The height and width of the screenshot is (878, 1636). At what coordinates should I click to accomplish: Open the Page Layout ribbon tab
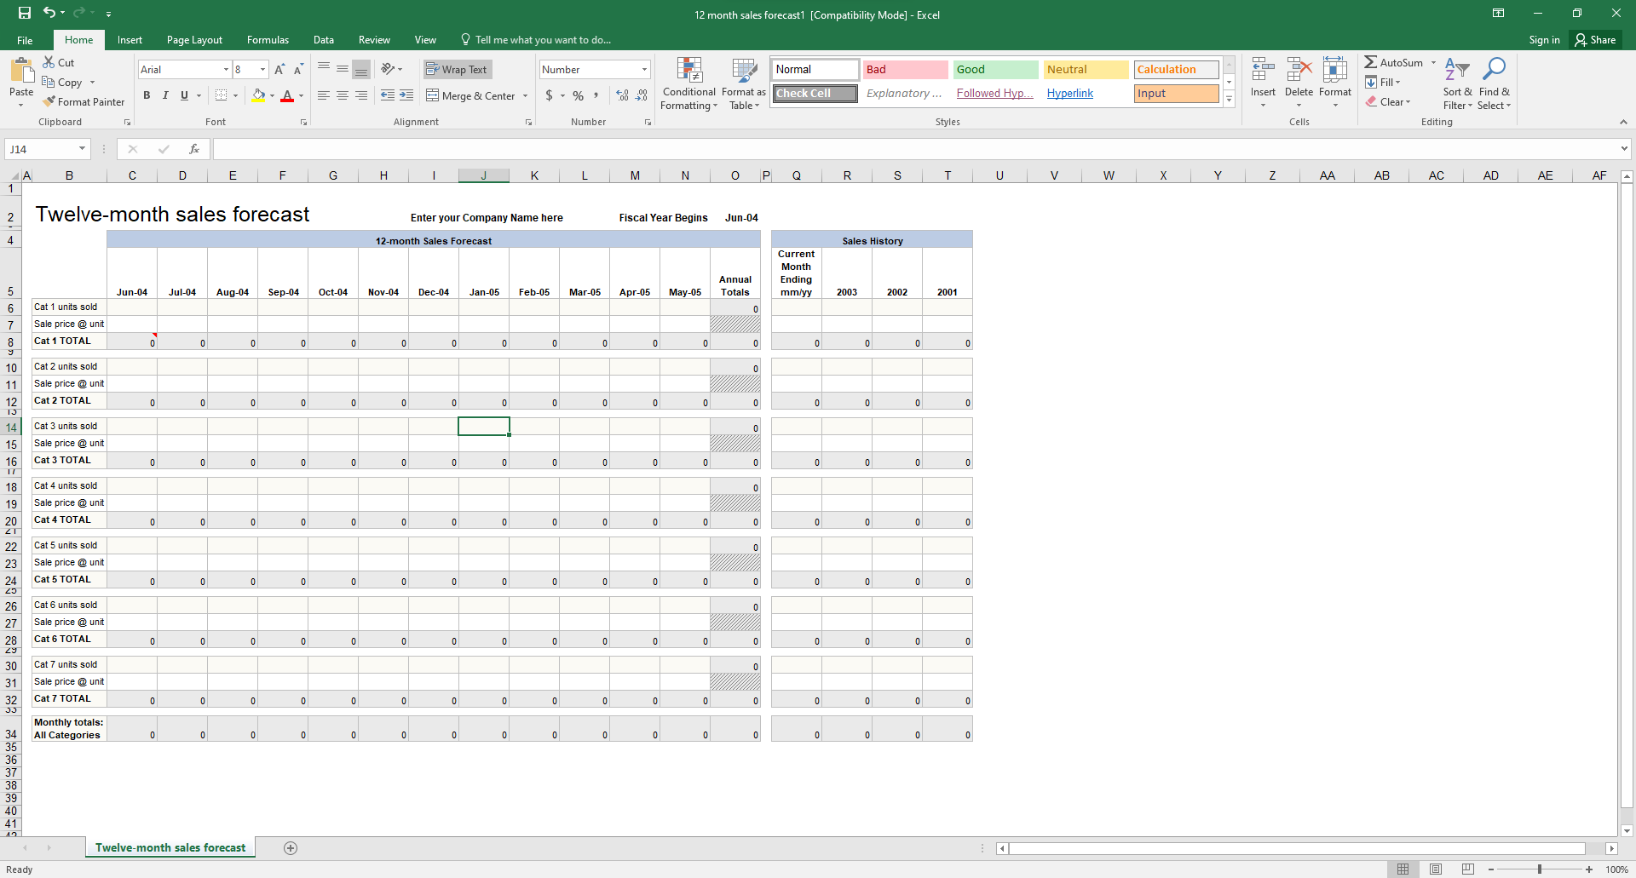click(194, 40)
